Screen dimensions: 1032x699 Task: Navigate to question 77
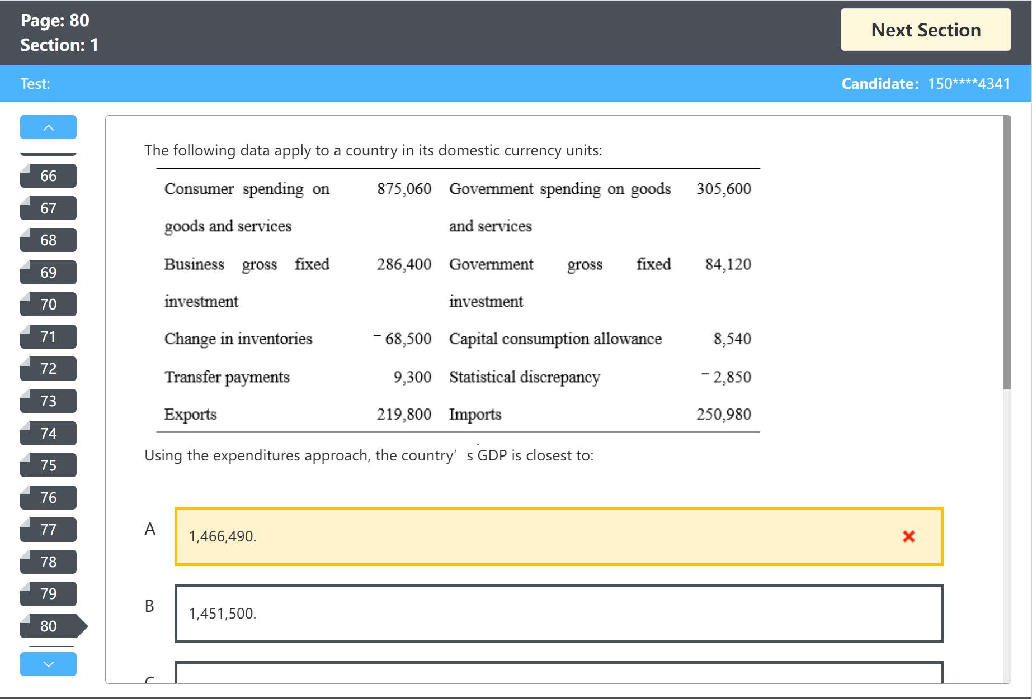[x=48, y=530]
